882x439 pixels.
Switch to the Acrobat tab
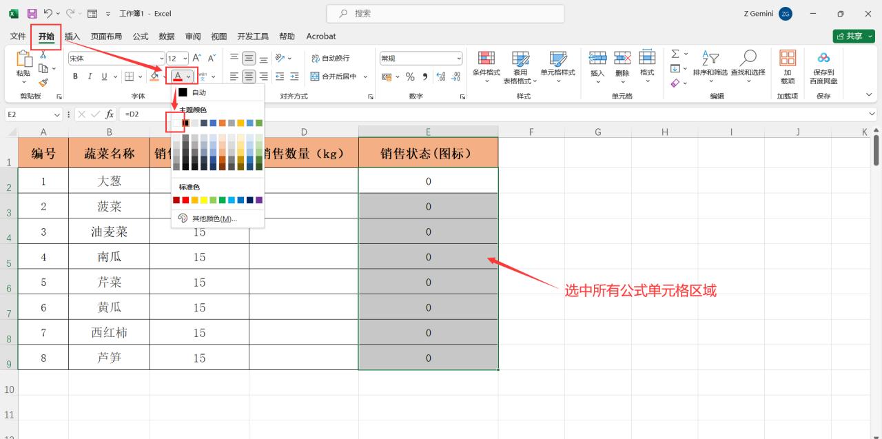(x=321, y=37)
